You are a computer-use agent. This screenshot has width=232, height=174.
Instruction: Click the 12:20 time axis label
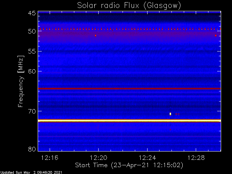point(99,158)
